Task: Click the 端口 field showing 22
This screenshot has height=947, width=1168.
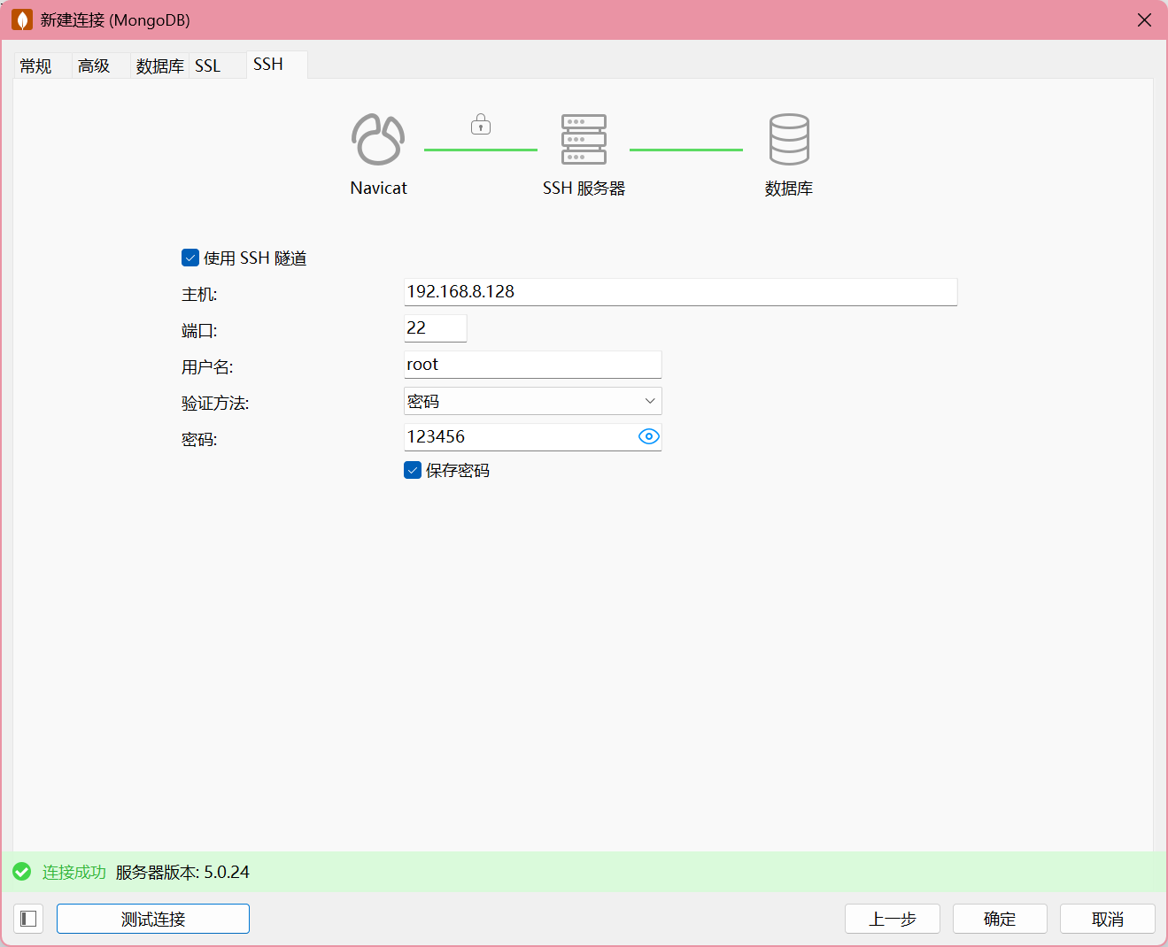Action: click(435, 328)
